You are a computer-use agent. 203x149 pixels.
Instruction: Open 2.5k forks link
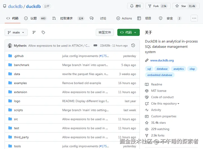[158, 135]
